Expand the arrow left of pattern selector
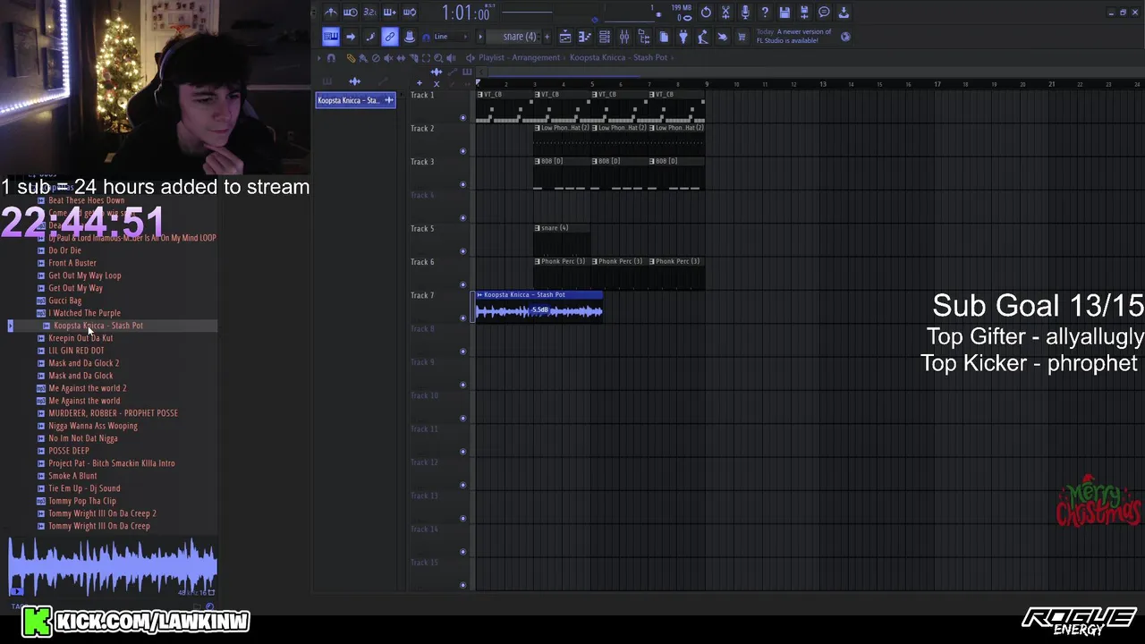This screenshot has height=644, width=1145. click(480, 37)
